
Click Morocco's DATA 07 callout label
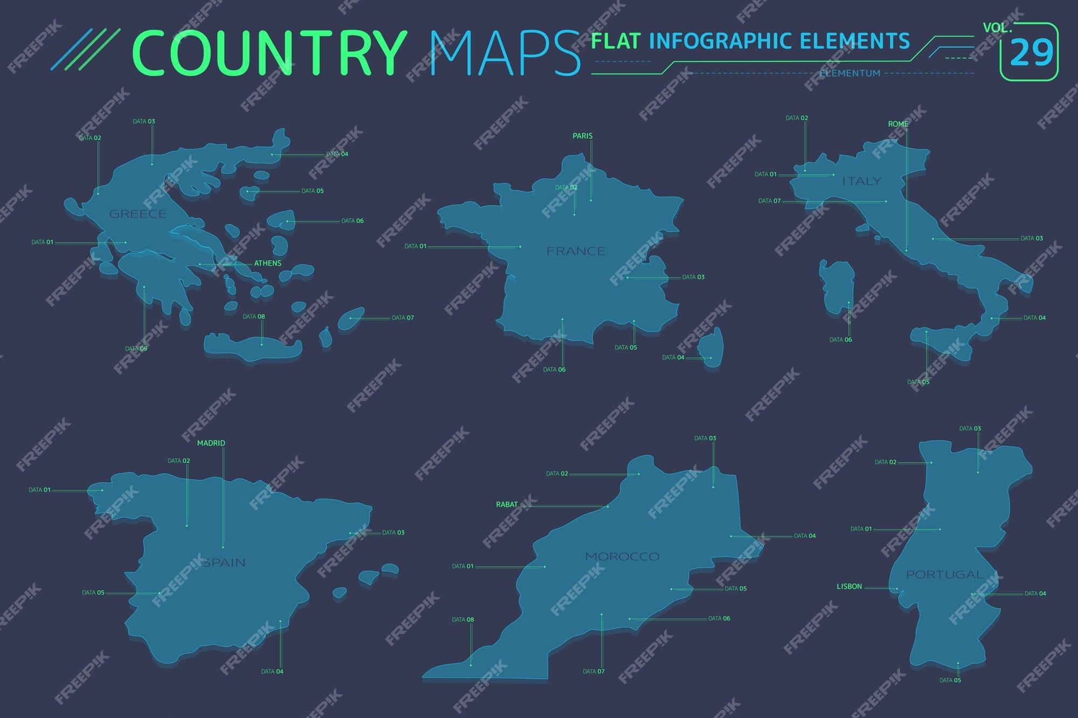coord(594,672)
